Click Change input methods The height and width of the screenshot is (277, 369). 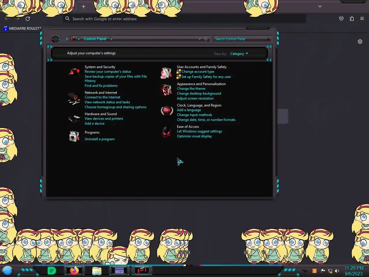tap(194, 115)
